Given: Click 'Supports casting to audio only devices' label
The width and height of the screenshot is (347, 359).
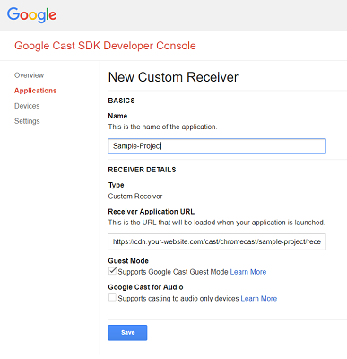Looking at the screenshot, I should coord(178,299).
